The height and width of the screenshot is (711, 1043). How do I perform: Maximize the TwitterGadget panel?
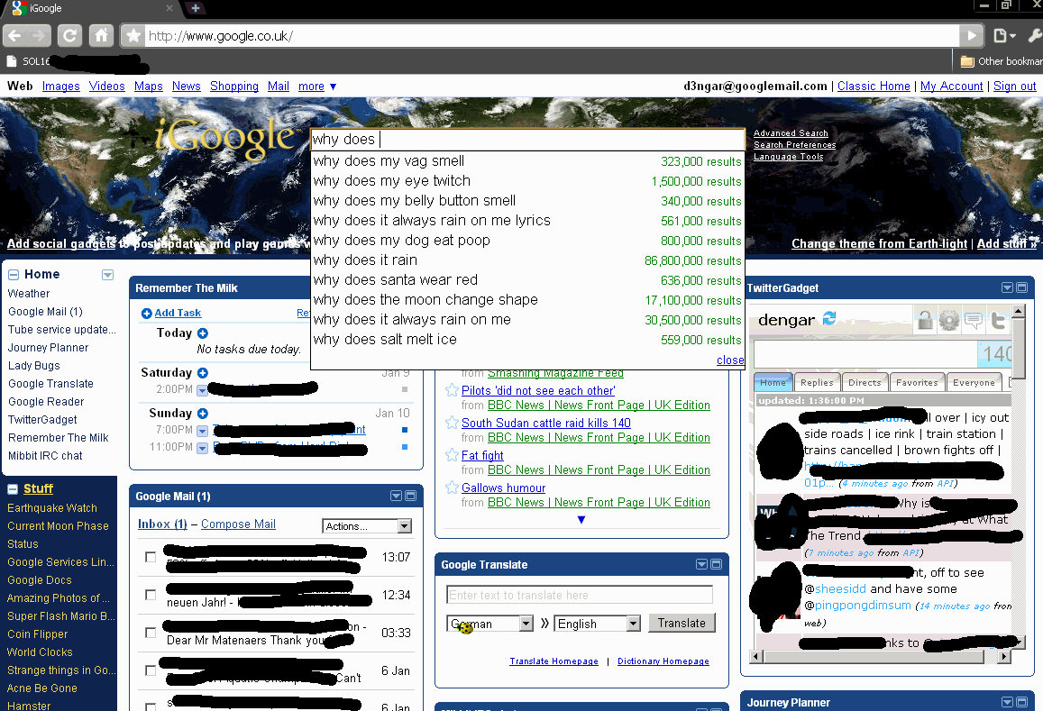click(x=1021, y=288)
